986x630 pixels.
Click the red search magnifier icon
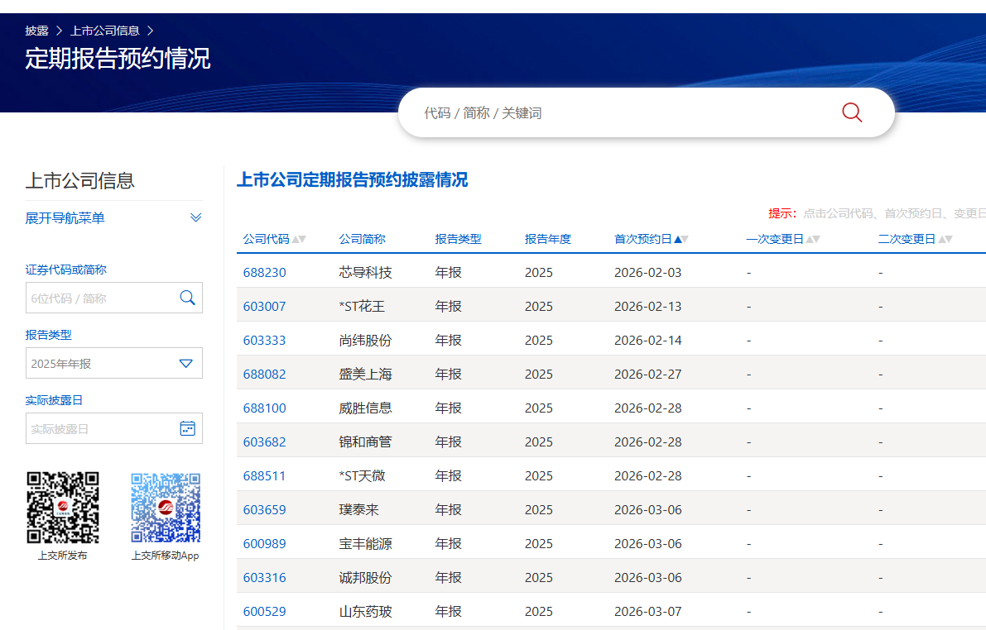(852, 112)
